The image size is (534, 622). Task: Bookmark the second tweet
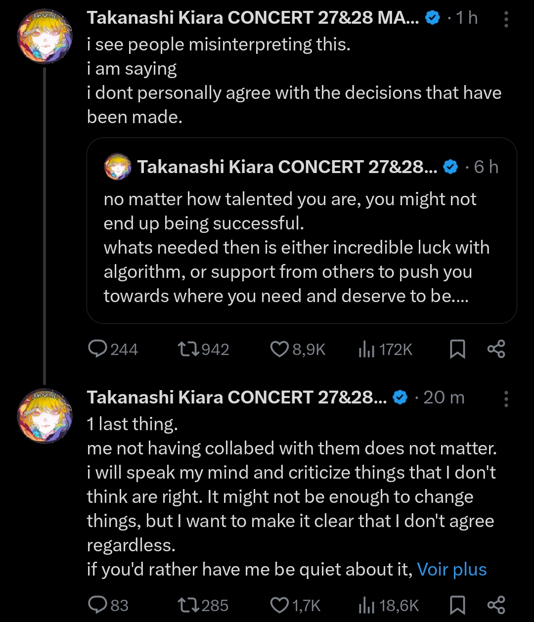coord(457,605)
